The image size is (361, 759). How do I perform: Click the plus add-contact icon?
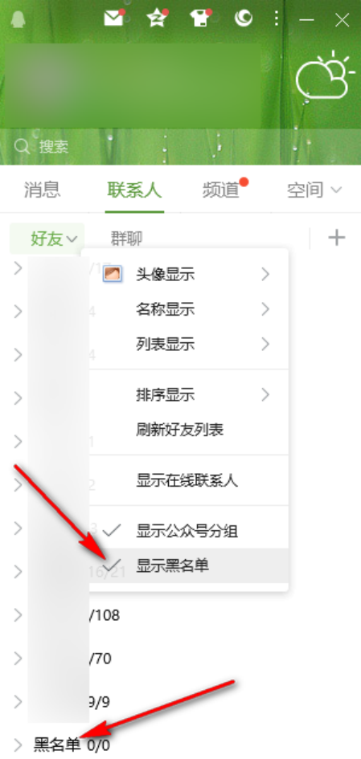(336, 238)
